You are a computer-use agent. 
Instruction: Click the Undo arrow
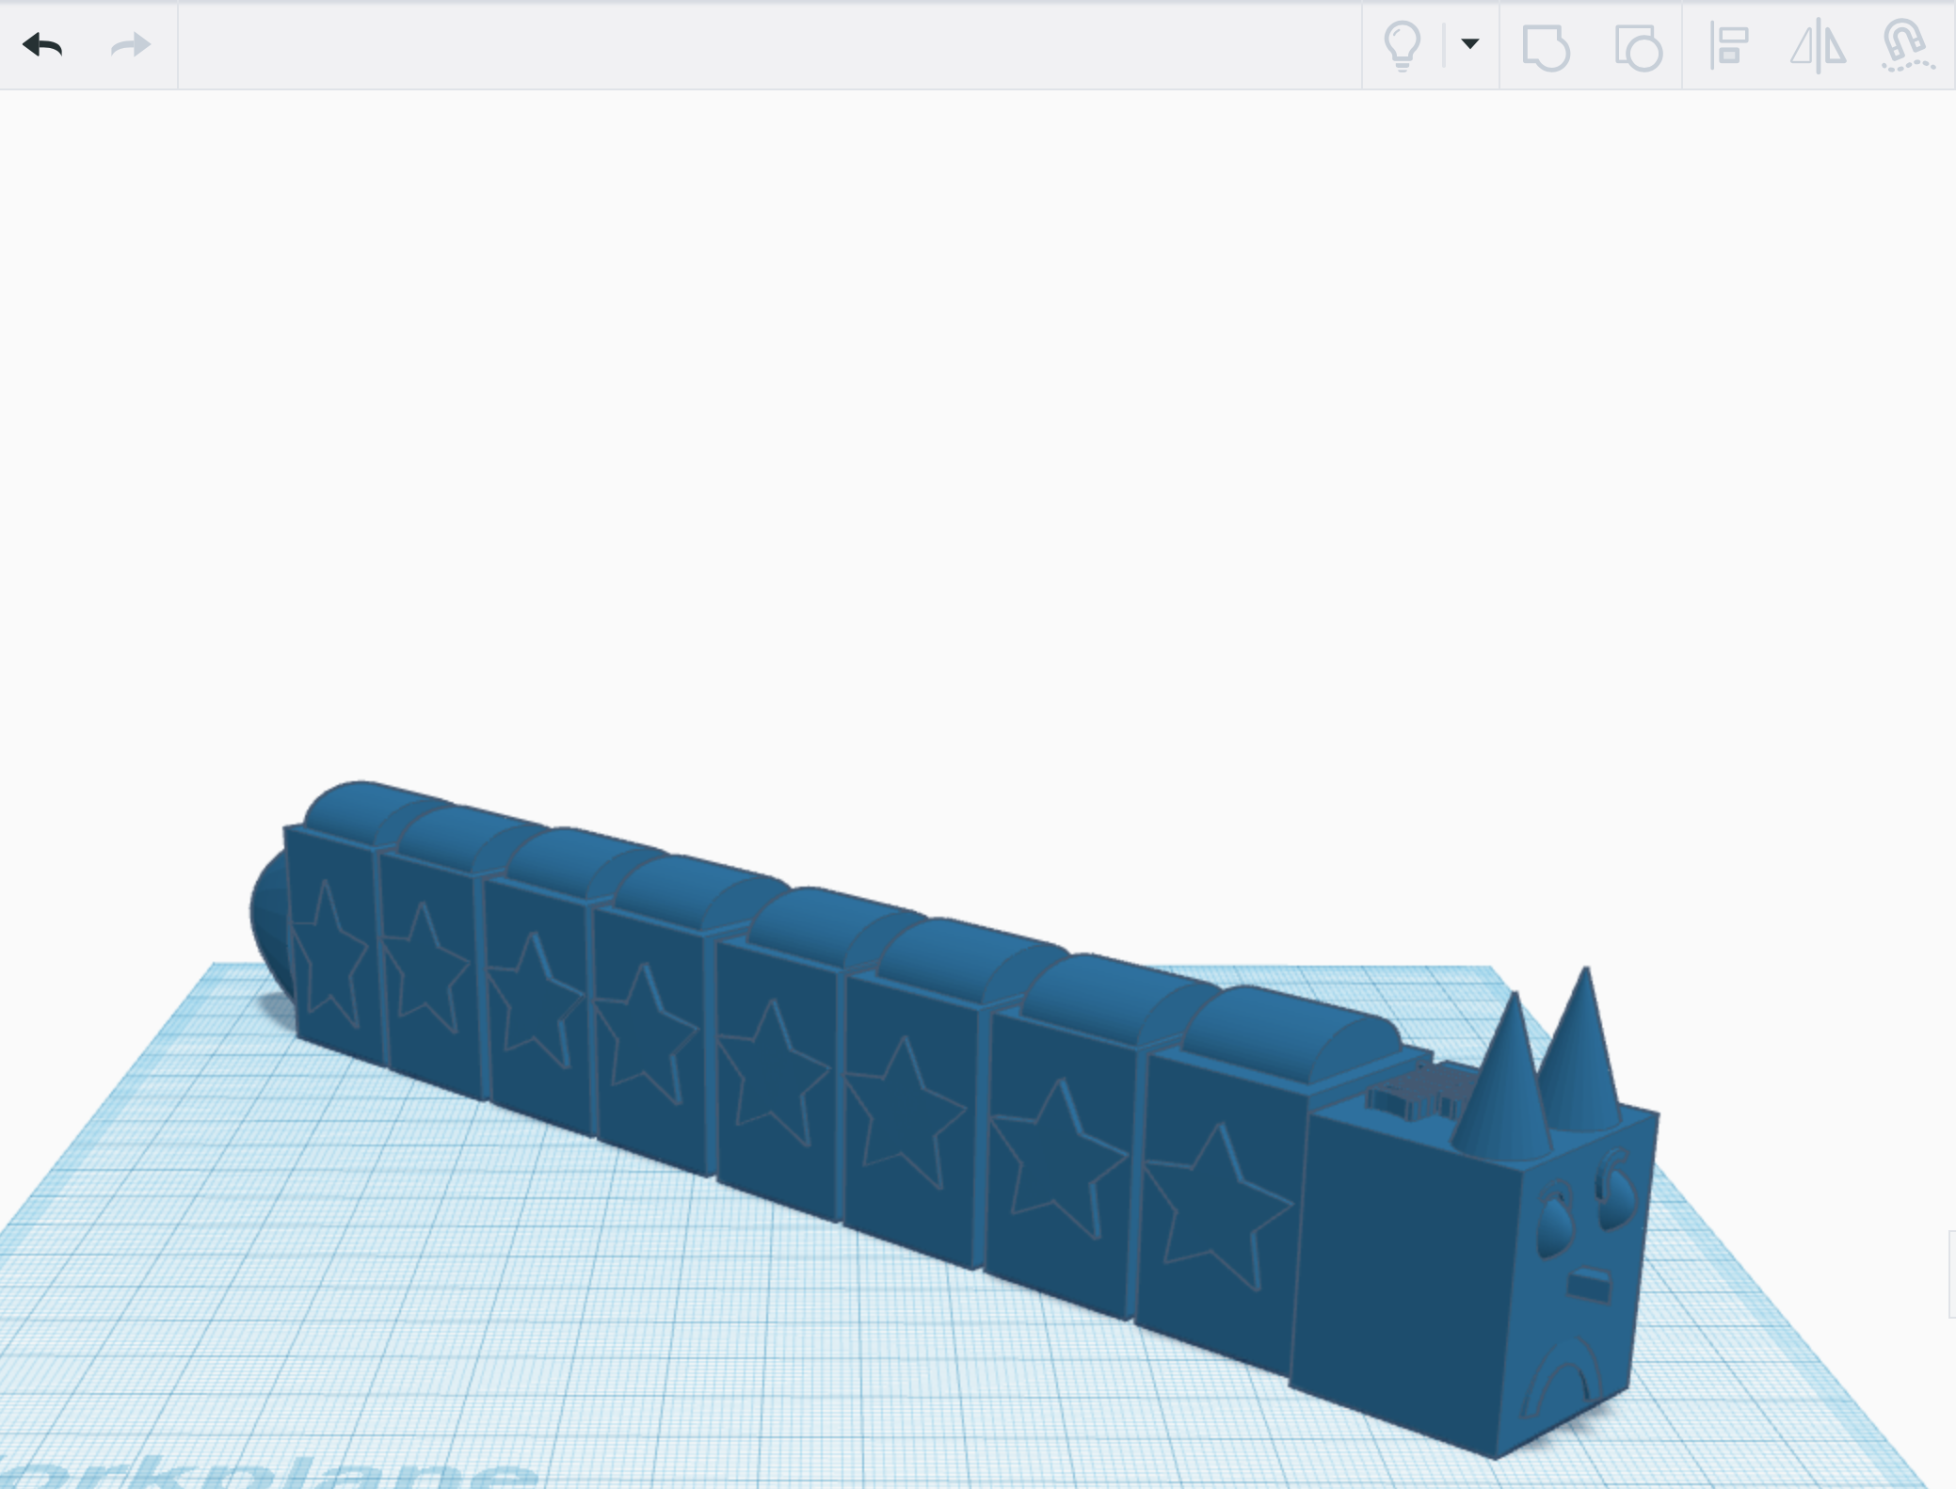(x=43, y=44)
